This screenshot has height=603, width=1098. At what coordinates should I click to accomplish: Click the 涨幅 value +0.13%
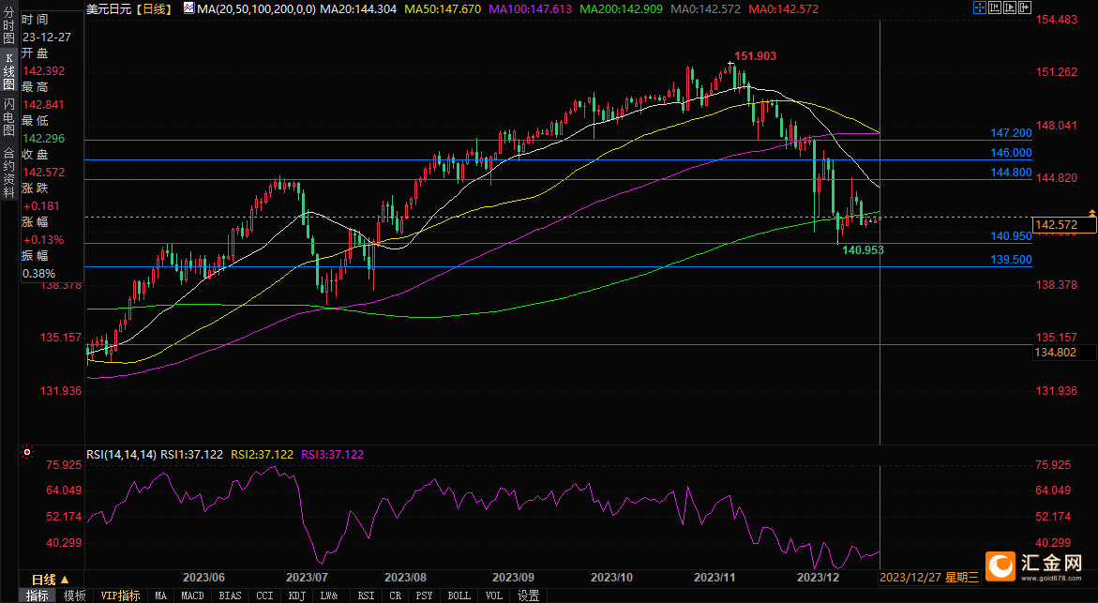tap(43, 239)
